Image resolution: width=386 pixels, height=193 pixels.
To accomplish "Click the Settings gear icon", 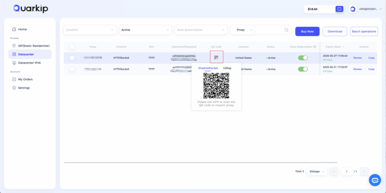I will pyautogui.click(x=14, y=88).
